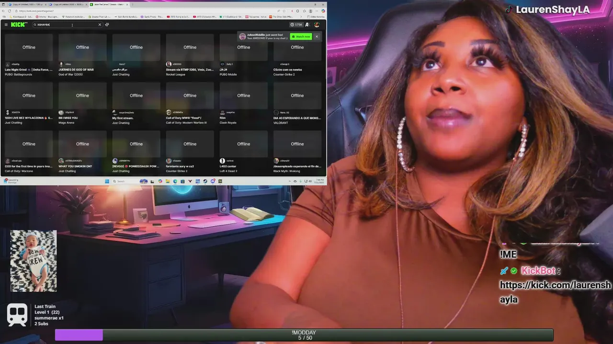Image resolution: width=613 pixels, height=344 pixels.
Task: Open the Garlic Phone bookmark
Action: pyautogui.click(x=153, y=17)
